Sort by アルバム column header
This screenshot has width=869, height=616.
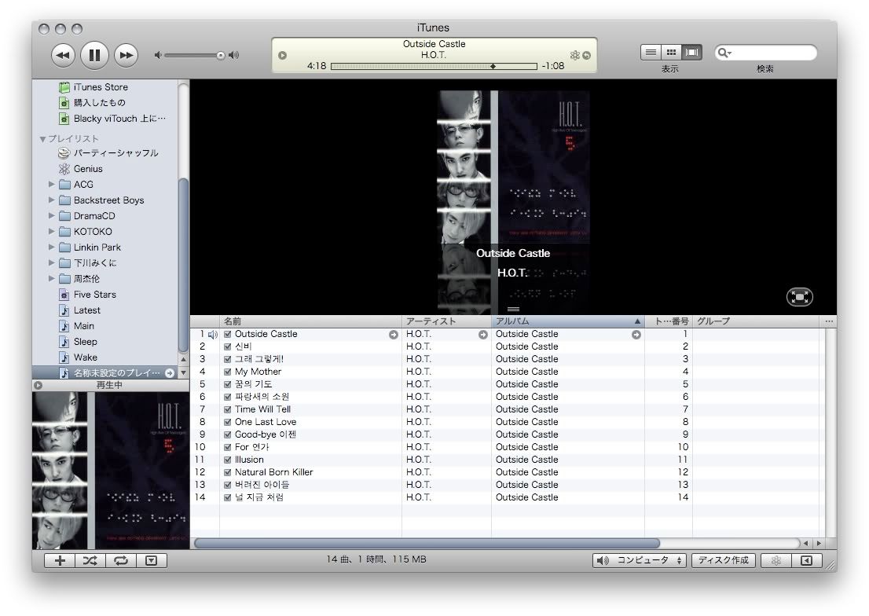pyautogui.click(x=567, y=321)
